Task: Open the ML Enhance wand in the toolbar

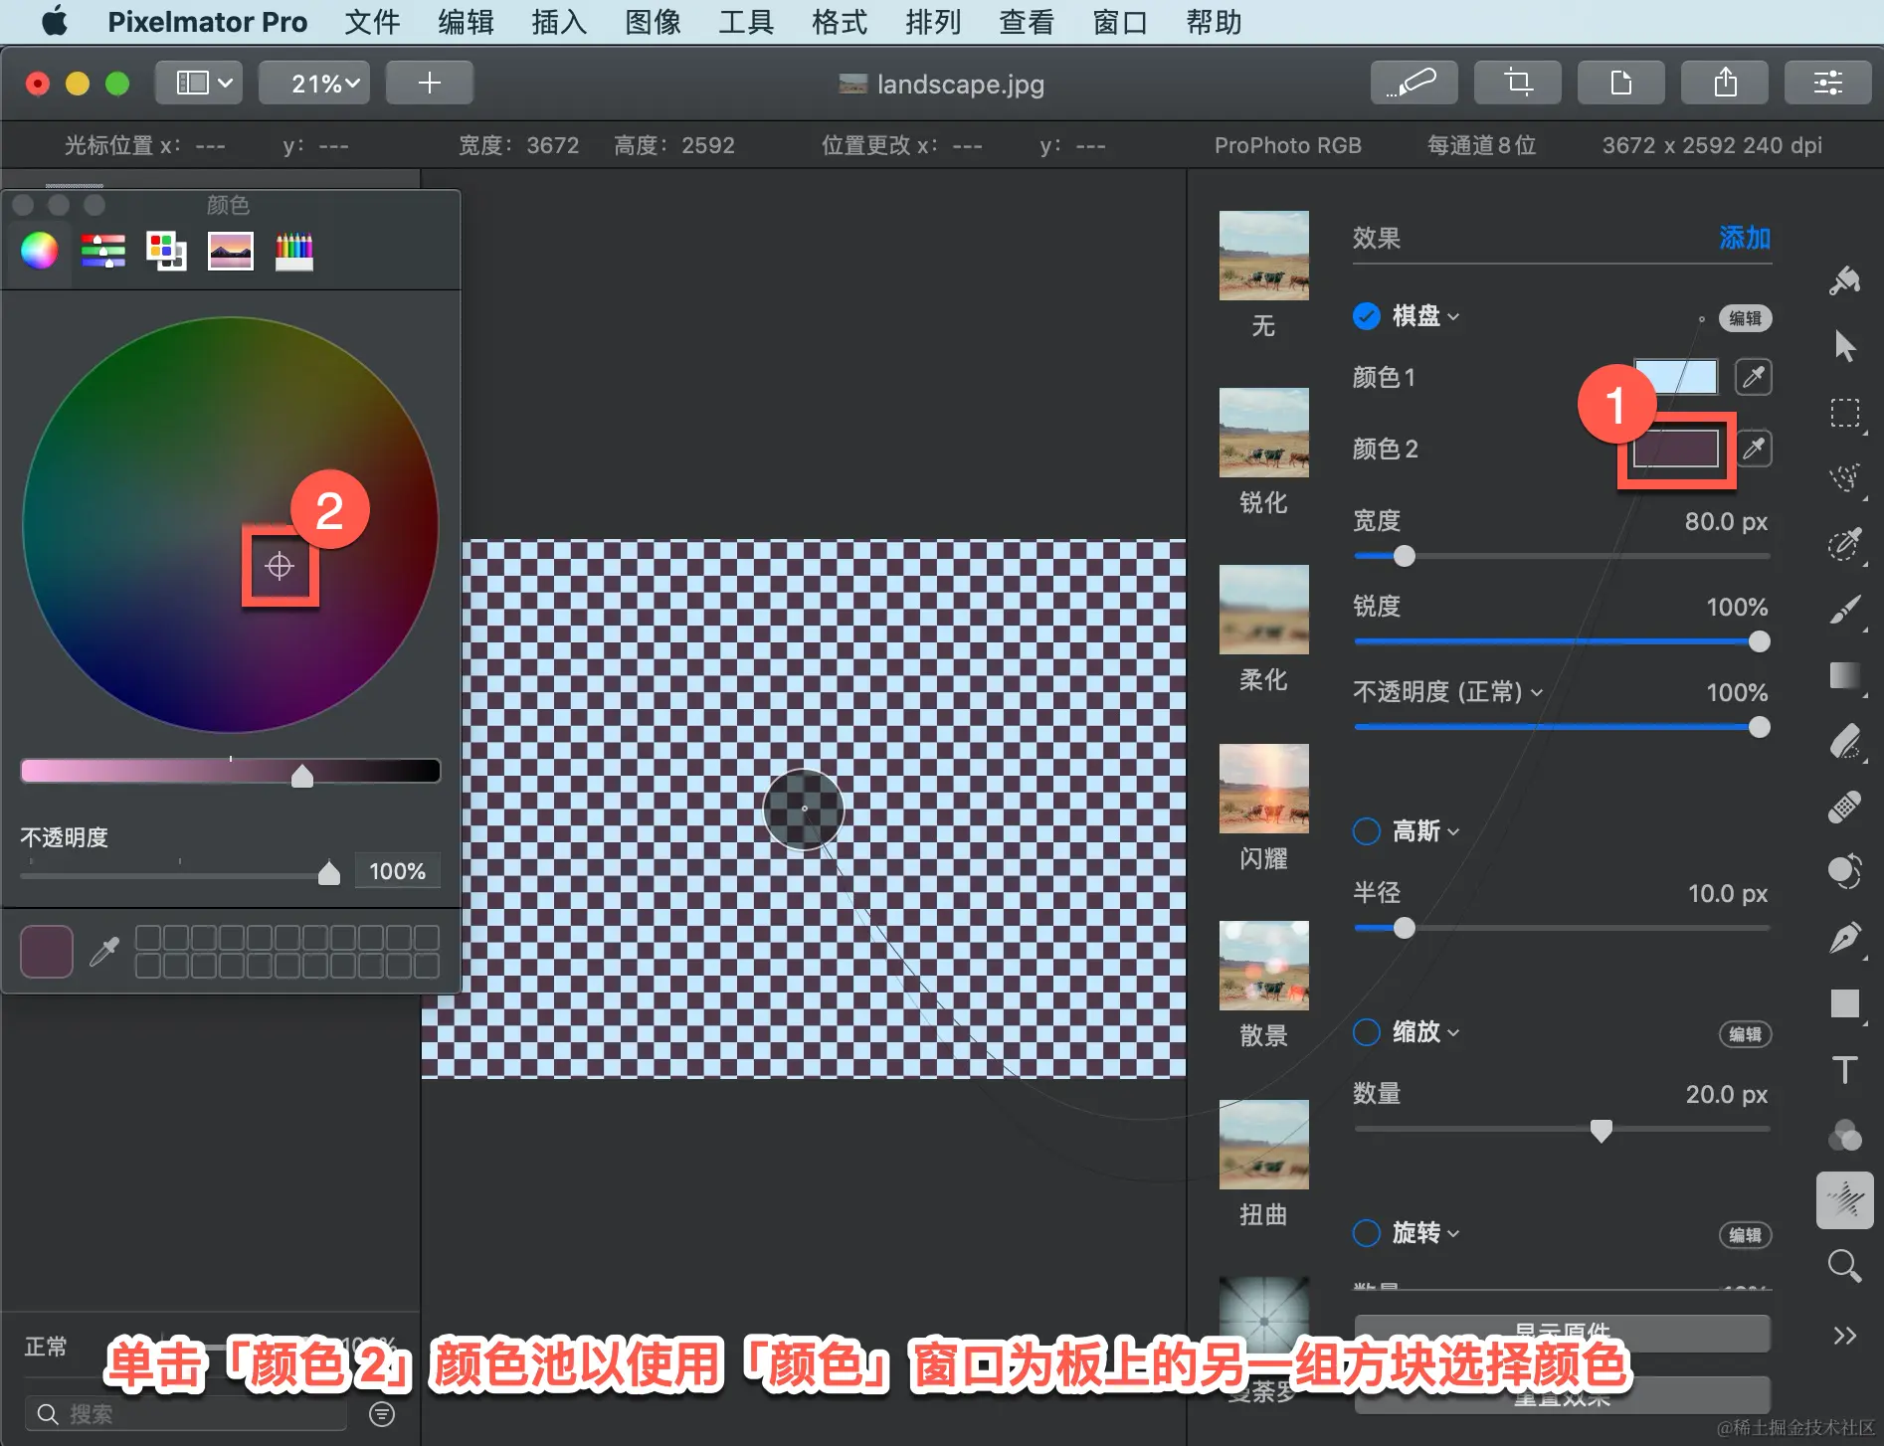Action: [1413, 83]
